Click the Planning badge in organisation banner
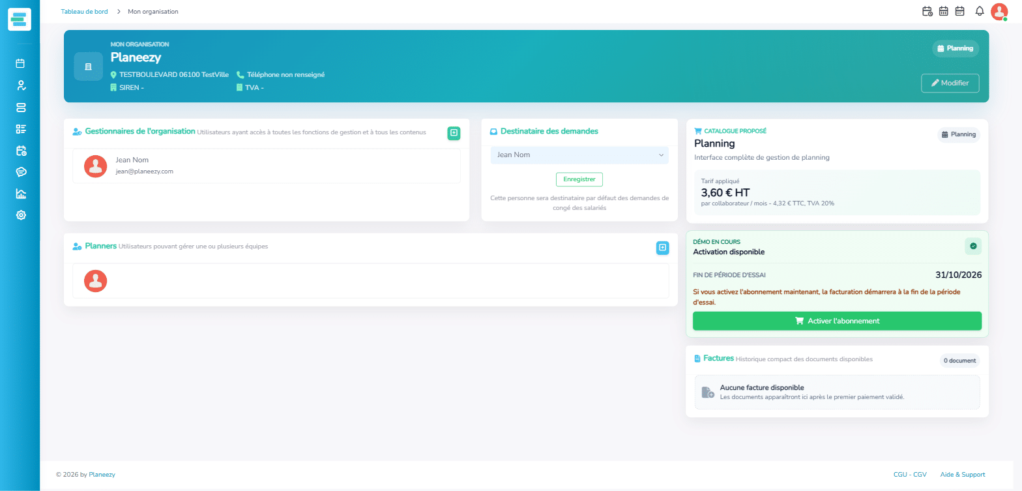 click(956, 48)
